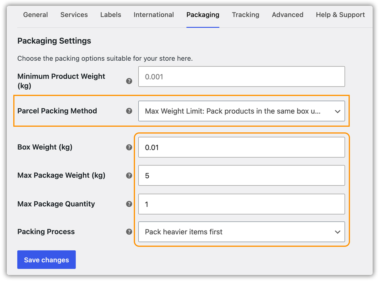Viewport: 379px width, 281px height.
Task: Go to the Labels tab
Action: point(111,15)
